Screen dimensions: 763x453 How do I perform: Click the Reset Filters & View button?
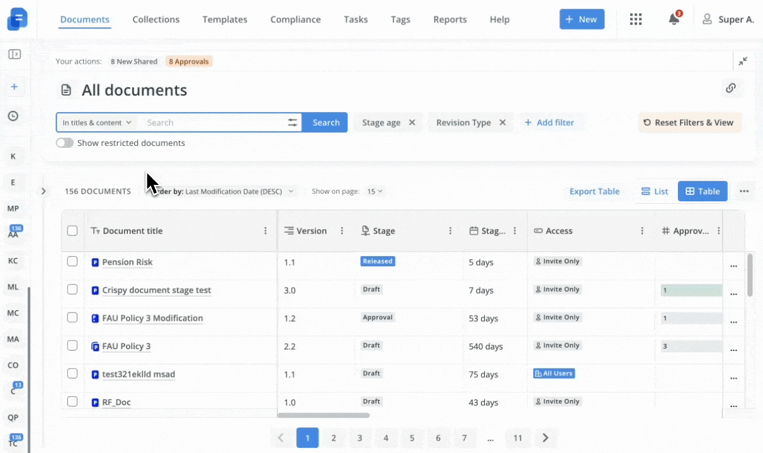point(689,123)
